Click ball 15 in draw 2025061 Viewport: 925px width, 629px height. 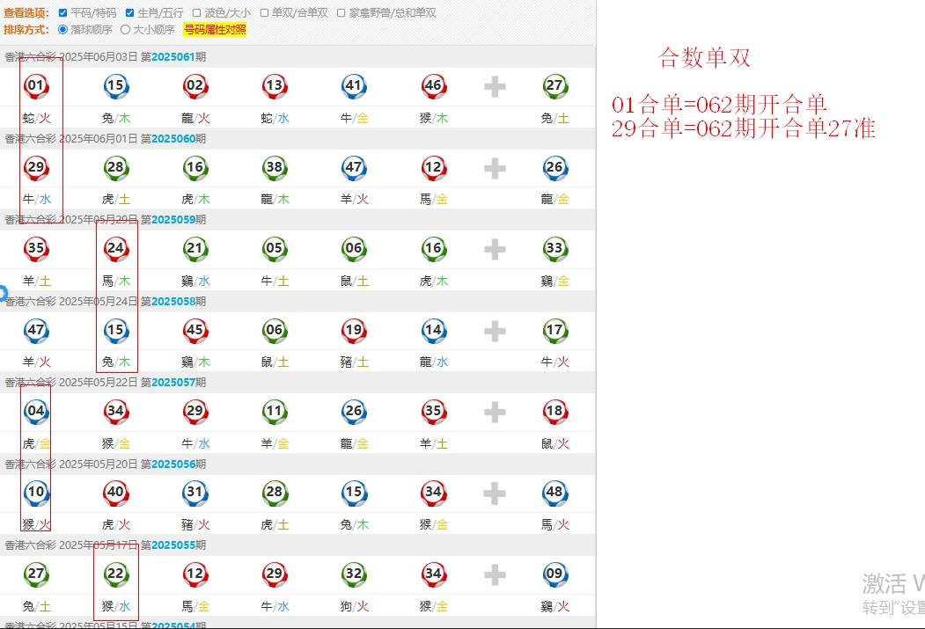pyautogui.click(x=115, y=86)
